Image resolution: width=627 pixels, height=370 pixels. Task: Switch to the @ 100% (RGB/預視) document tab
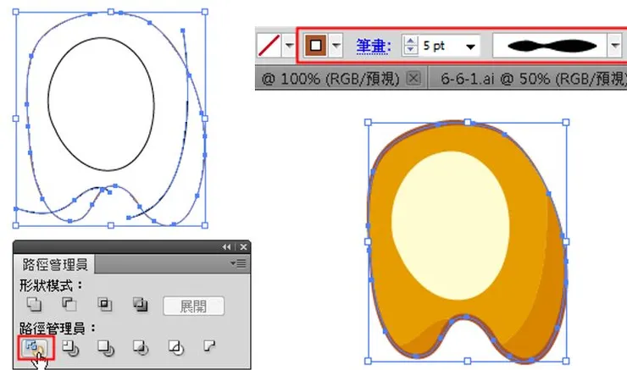pyautogui.click(x=330, y=79)
